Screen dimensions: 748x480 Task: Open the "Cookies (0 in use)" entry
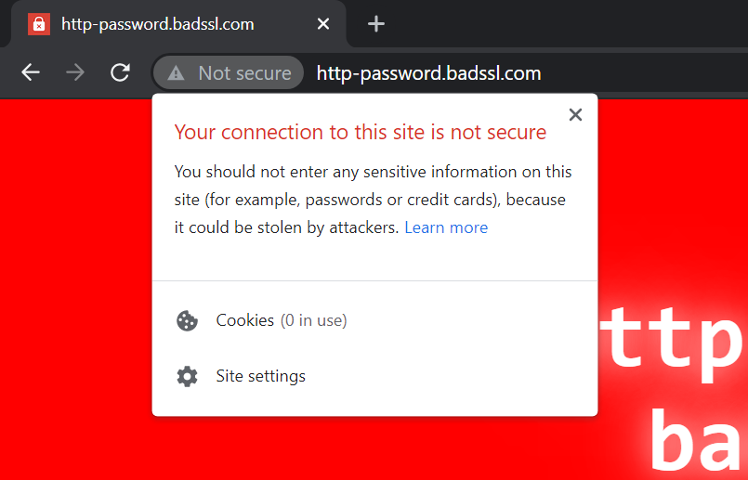[x=281, y=320]
